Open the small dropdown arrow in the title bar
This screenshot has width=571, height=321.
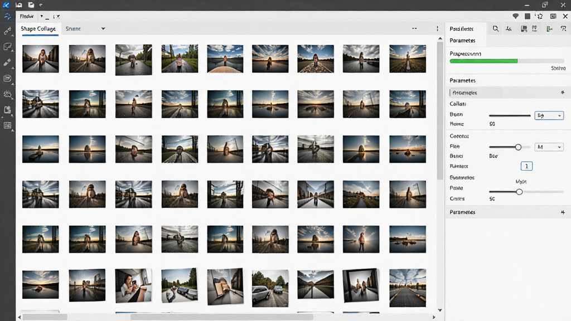(40, 5)
